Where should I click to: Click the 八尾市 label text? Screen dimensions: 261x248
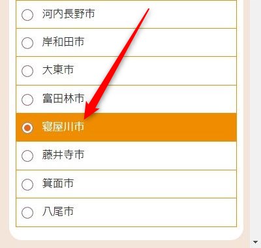click(58, 211)
